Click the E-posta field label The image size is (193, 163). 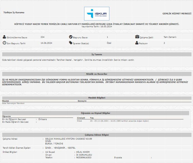[x=118, y=157]
